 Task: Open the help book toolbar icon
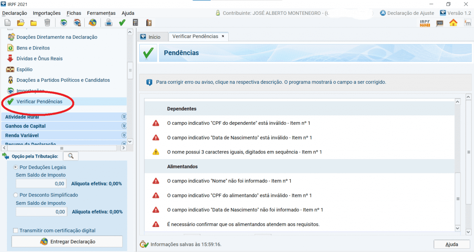pos(149,23)
